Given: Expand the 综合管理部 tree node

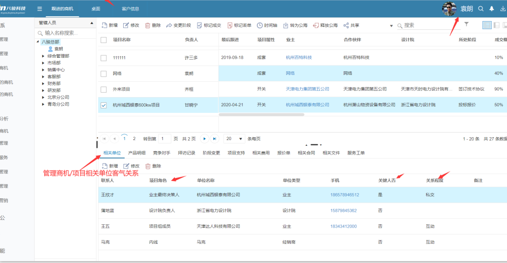Looking at the screenshot, I should tap(43, 56).
